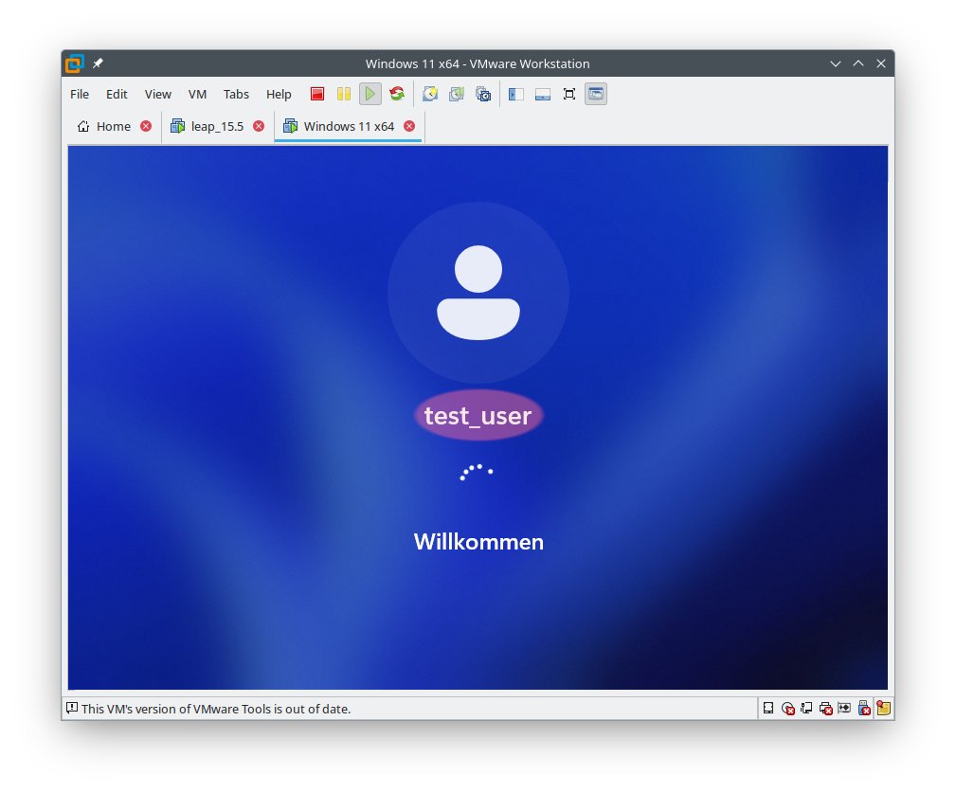Screen dimensions: 956x793
Task: Click the disconnected USB device status icon
Action: (x=864, y=709)
